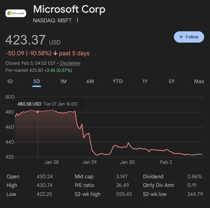Select the Max range tab
This screenshot has height=208, width=210.
pyautogui.click(x=199, y=81)
